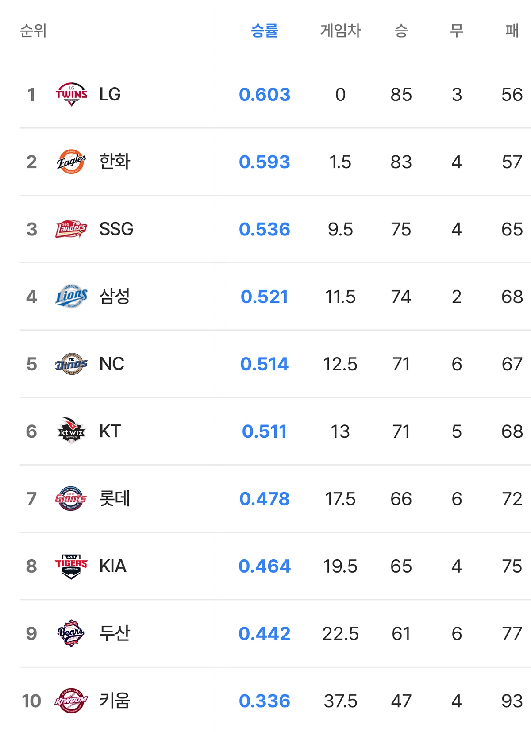Viewport: 531px width, 732px height.
Task: Open the 한화 team name link
Action: click(x=115, y=162)
